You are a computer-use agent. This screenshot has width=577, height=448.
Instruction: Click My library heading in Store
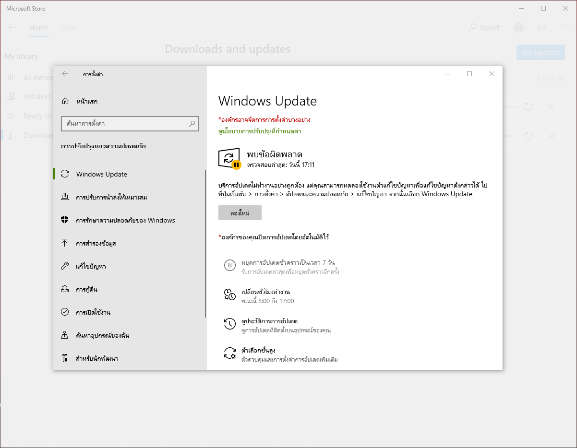point(21,57)
